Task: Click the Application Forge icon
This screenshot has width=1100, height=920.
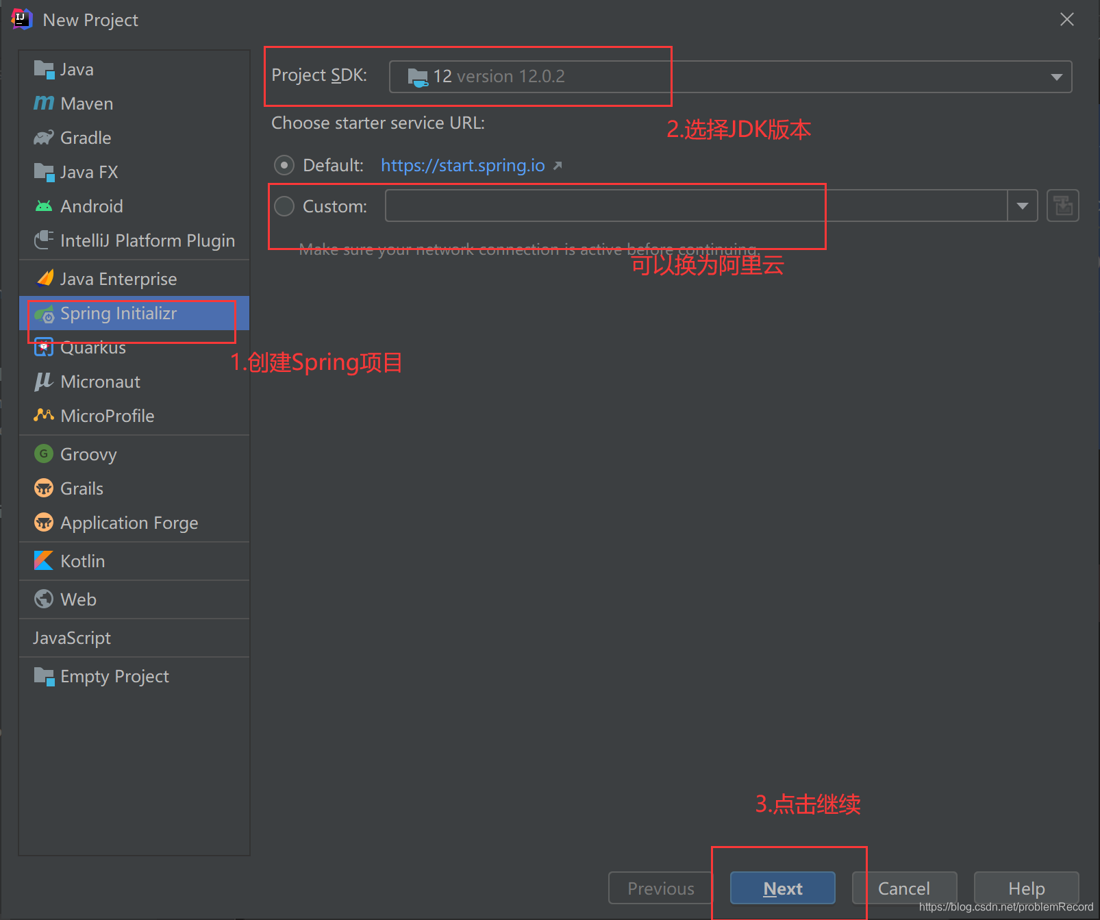Action: tap(44, 522)
